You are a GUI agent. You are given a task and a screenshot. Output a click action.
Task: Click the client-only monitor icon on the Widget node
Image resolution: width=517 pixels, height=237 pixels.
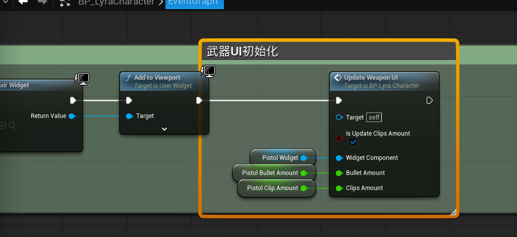click(x=82, y=79)
